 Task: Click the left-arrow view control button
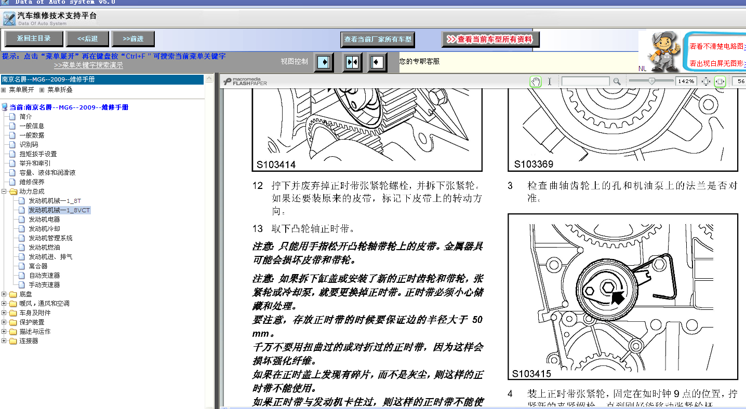378,62
